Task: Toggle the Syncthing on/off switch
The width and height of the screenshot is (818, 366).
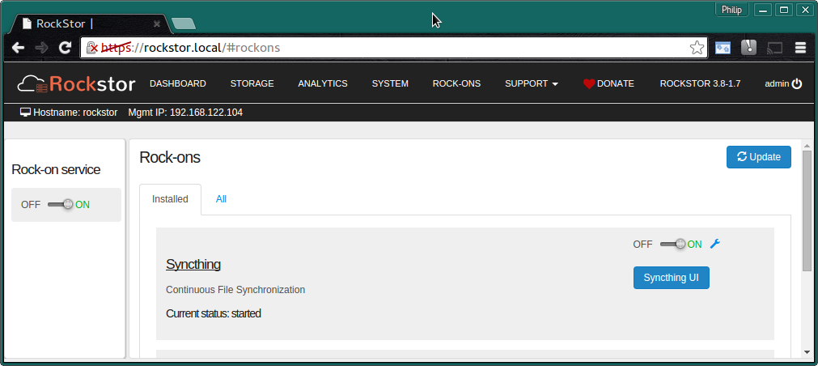Action: click(x=672, y=244)
